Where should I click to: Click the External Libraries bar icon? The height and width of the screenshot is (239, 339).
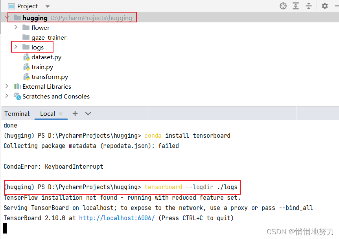click(x=17, y=86)
